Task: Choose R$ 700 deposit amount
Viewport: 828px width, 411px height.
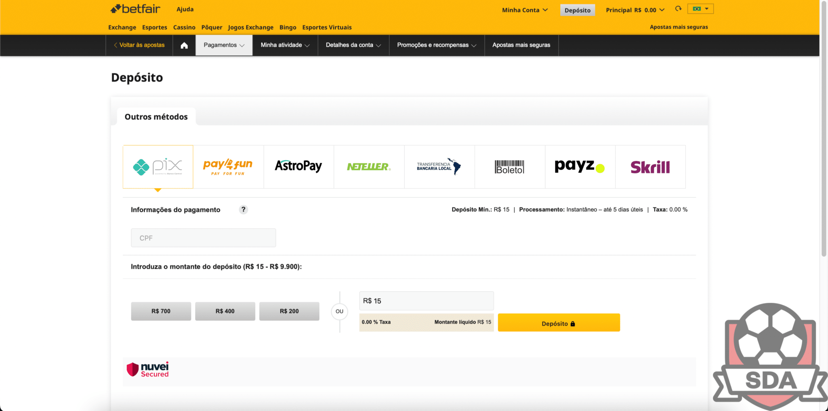Action: pos(161,311)
